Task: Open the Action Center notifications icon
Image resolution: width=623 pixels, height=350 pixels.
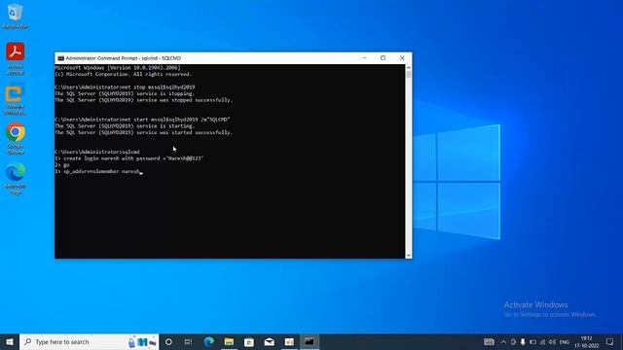Action: 610,341
